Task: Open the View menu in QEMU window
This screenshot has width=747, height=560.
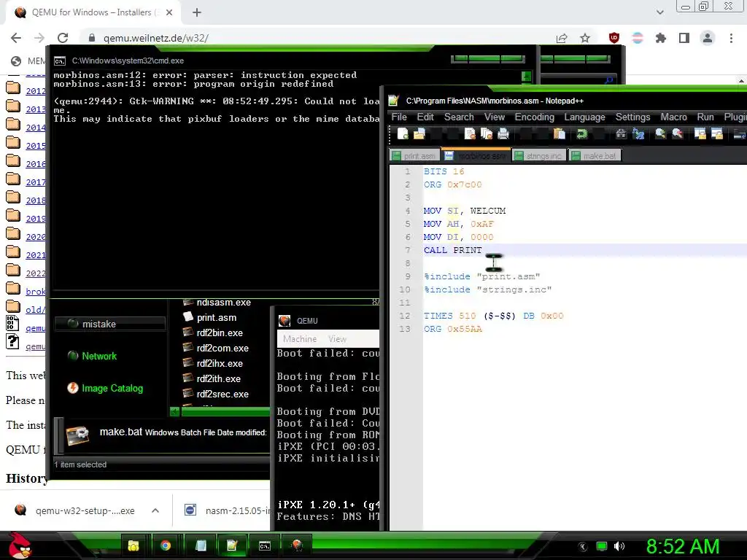Action: coord(337,339)
